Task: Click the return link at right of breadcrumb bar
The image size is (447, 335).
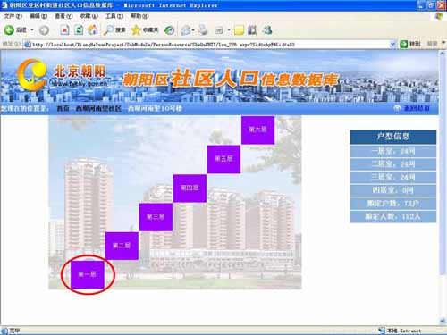Action: [417, 108]
